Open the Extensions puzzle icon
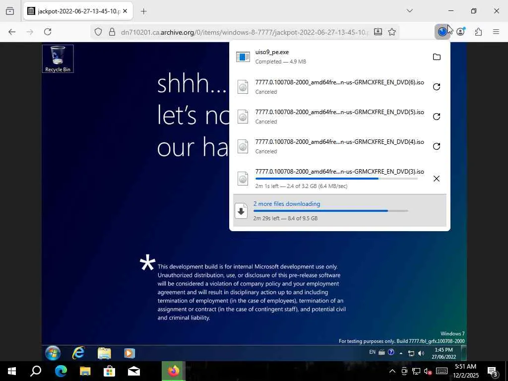 (x=478, y=32)
